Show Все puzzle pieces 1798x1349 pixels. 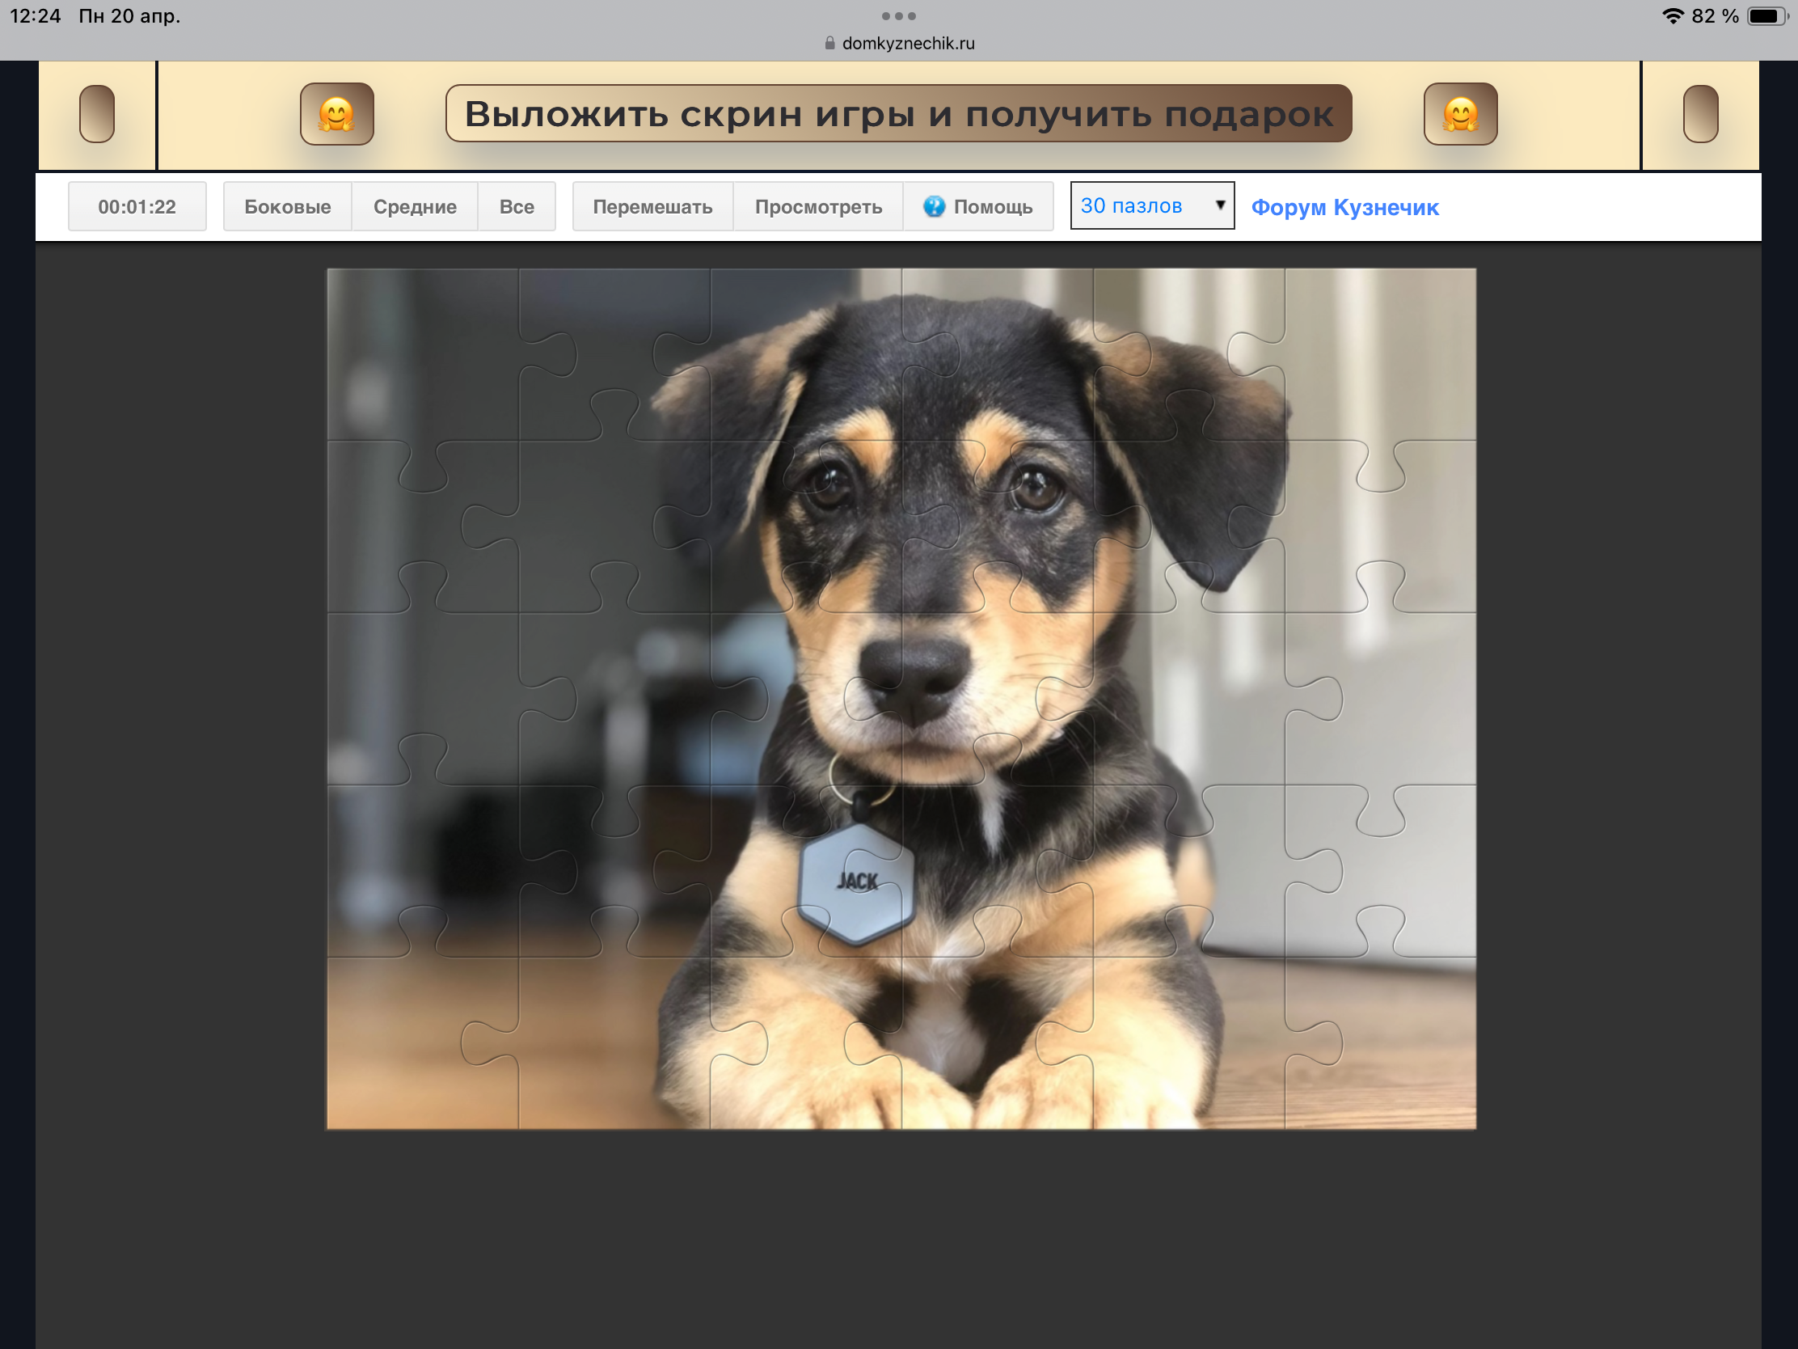click(x=517, y=206)
